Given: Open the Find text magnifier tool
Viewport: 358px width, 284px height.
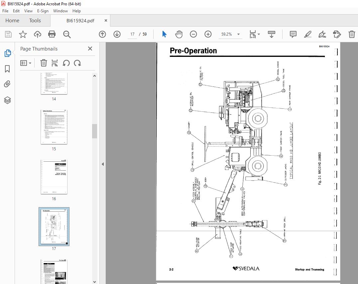Looking at the screenshot, I should [x=67, y=34].
